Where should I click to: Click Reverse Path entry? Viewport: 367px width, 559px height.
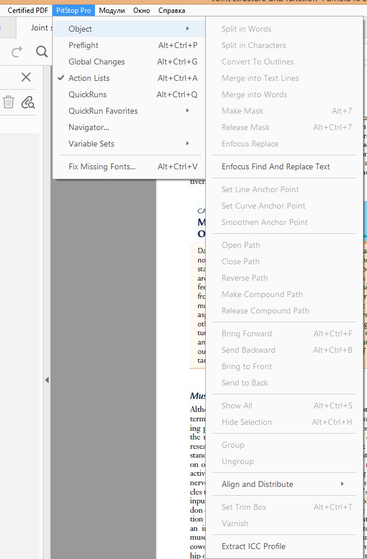coord(284,278)
